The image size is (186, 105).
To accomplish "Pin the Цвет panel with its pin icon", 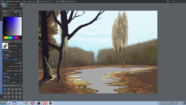I will pyautogui.click(x=15, y=11).
